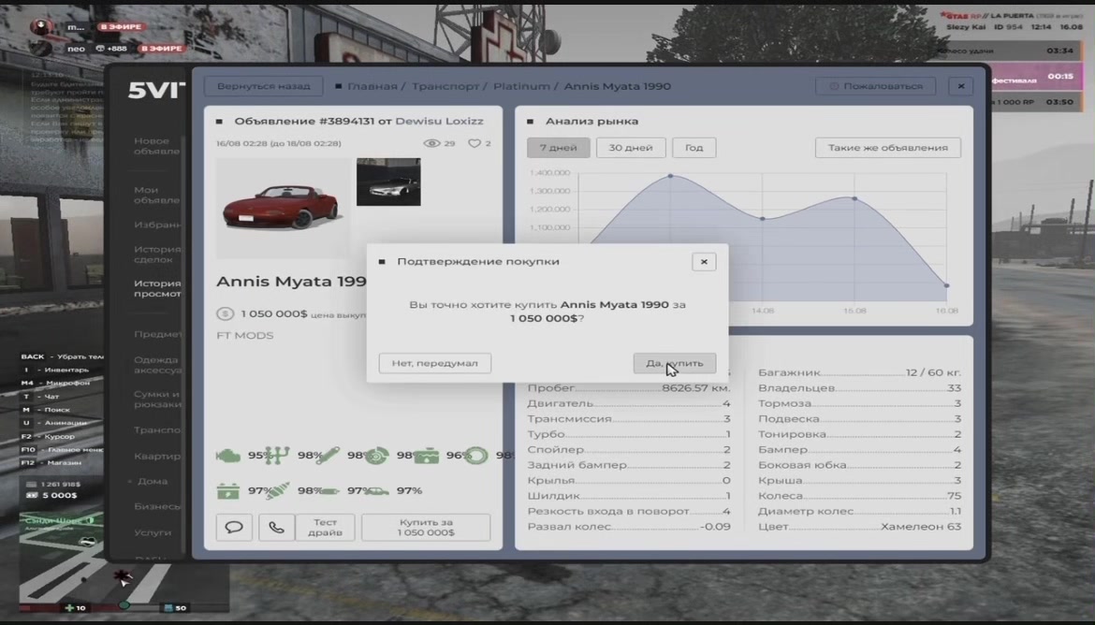
Task: Open 'Такие же объявления'
Action: pyautogui.click(x=887, y=147)
